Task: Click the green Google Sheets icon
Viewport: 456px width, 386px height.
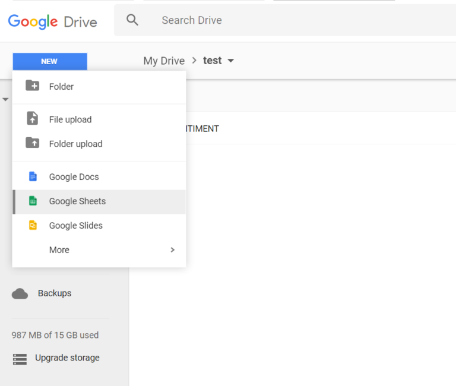Action: tap(33, 201)
